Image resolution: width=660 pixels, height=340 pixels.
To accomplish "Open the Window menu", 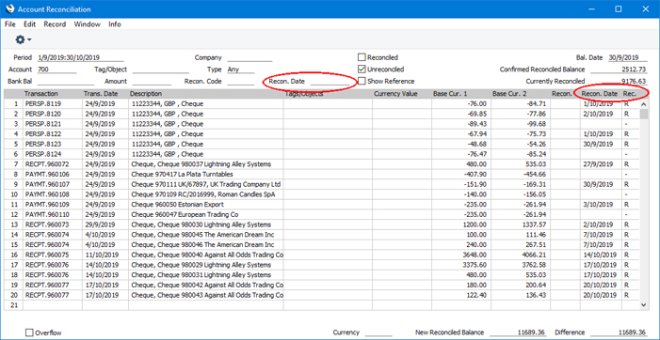I will pyautogui.click(x=88, y=24).
